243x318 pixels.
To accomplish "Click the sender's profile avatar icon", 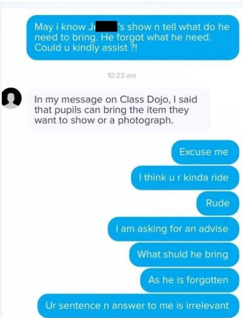I will click(12, 98).
